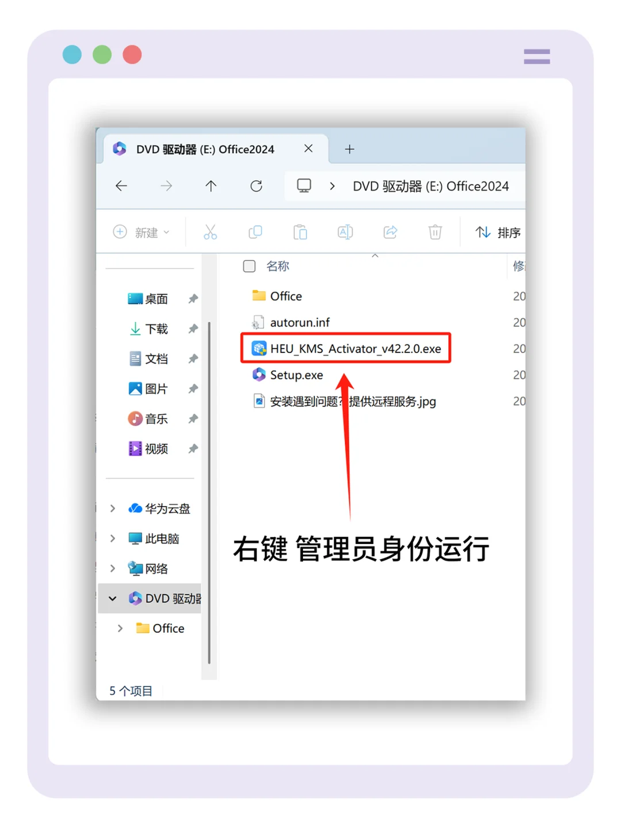Click the Copy icon in the toolbar
This screenshot has width=621, height=828.
tap(255, 232)
